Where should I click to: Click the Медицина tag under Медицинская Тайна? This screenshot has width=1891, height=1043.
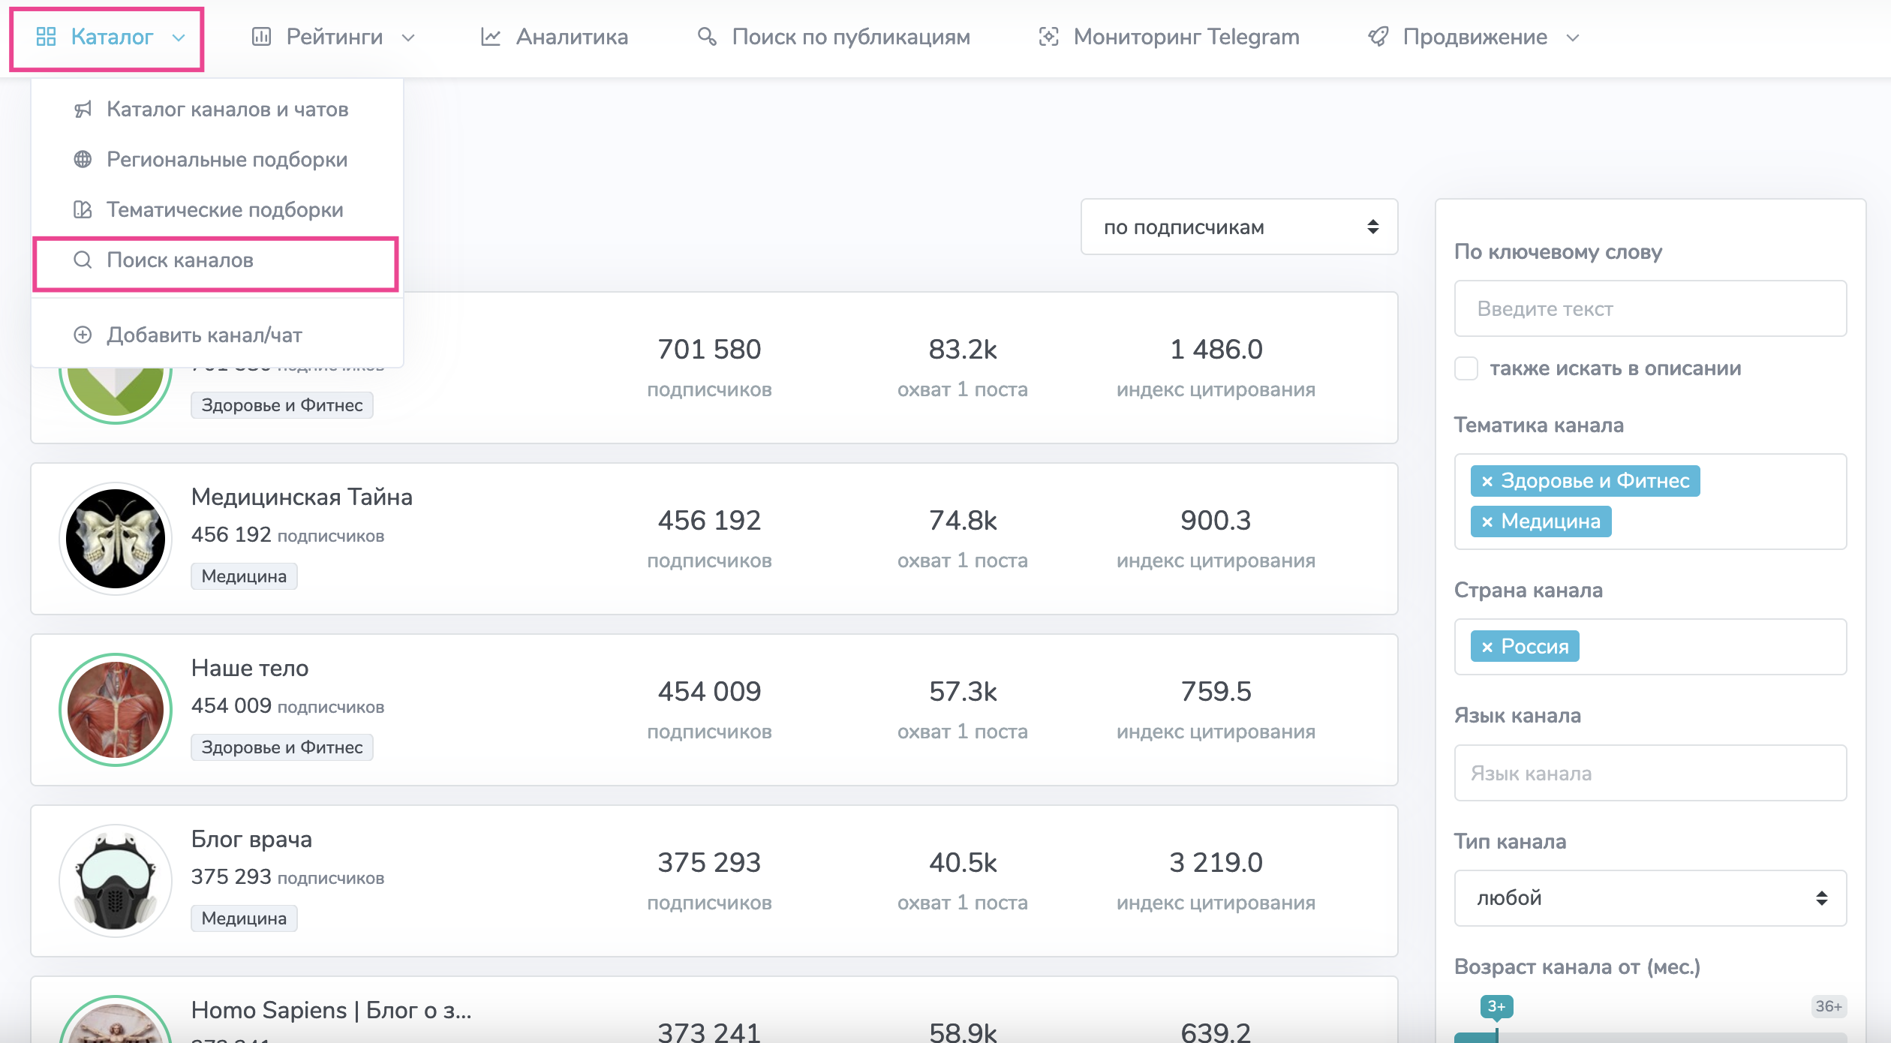pos(244,576)
